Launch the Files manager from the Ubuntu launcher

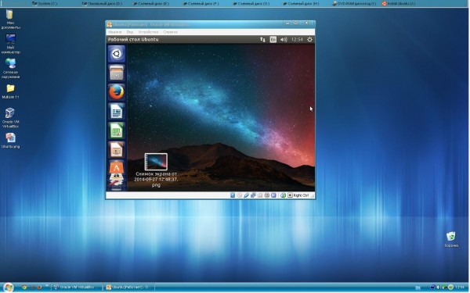pyautogui.click(x=117, y=73)
